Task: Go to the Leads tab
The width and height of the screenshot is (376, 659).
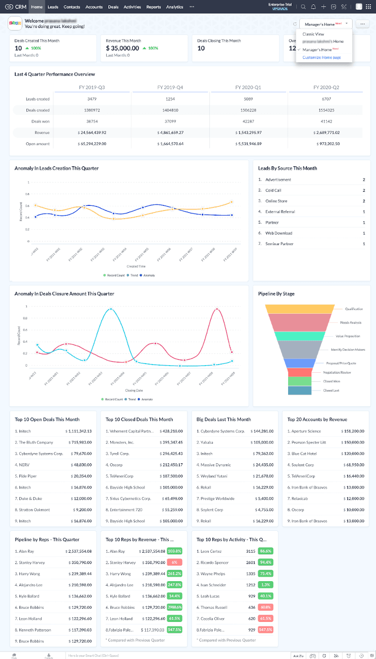Action: click(x=53, y=7)
